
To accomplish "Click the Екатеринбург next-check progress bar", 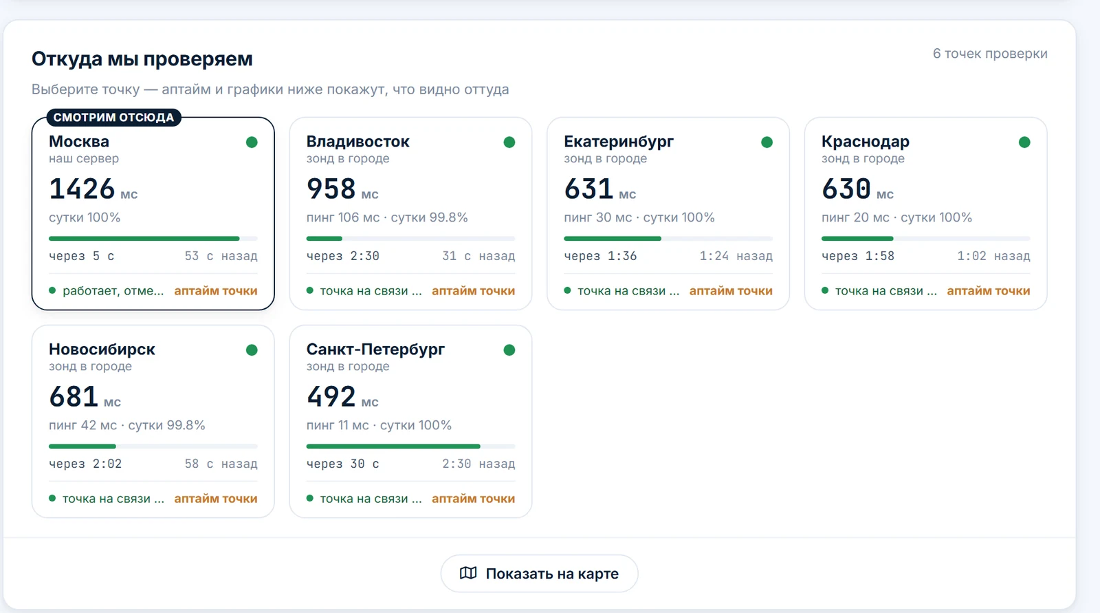I will click(668, 239).
